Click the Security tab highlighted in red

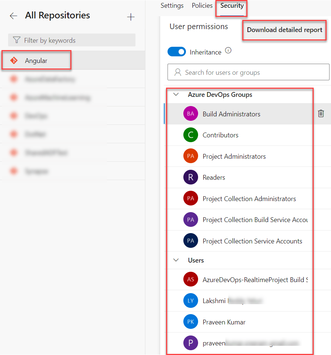click(231, 6)
